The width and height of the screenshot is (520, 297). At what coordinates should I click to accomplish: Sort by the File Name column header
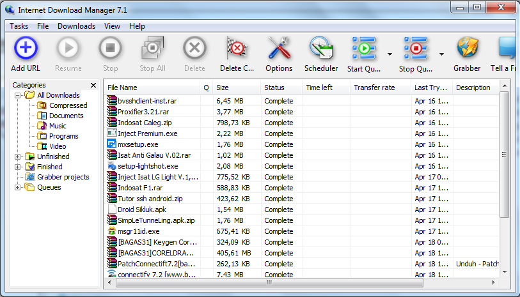[x=152, y=88]
